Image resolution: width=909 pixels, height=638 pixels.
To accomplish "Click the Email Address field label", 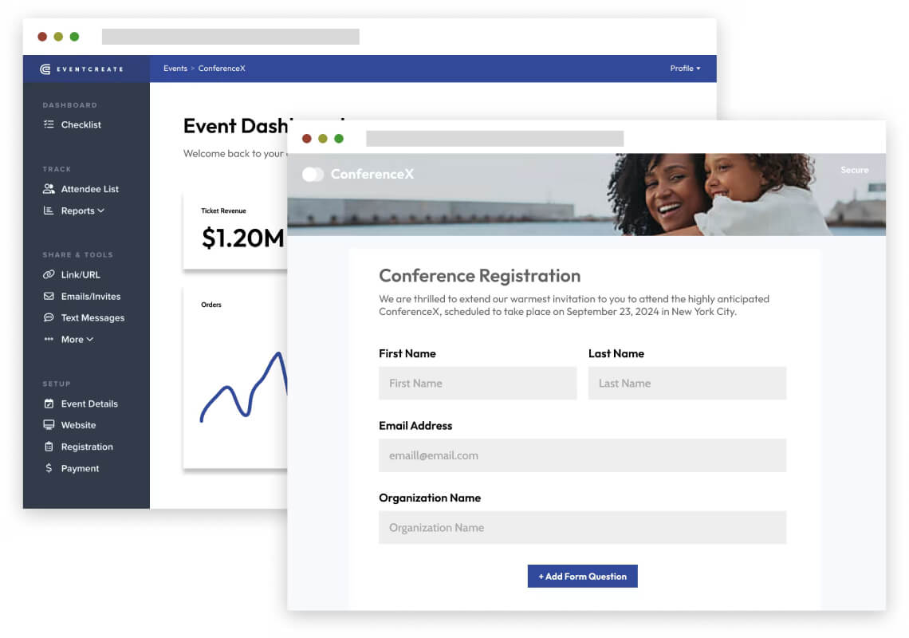I will click(x=415, y=426).
